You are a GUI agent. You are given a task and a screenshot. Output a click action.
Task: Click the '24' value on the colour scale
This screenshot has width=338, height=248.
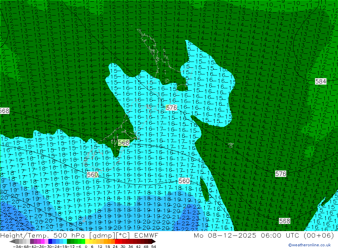115,247
